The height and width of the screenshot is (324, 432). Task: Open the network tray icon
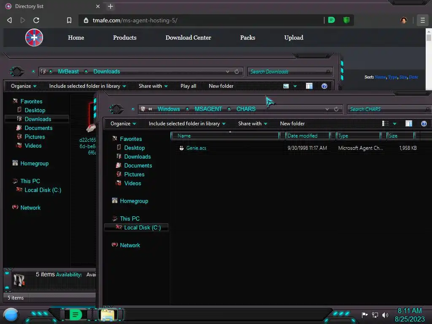[x=375, y=315]
